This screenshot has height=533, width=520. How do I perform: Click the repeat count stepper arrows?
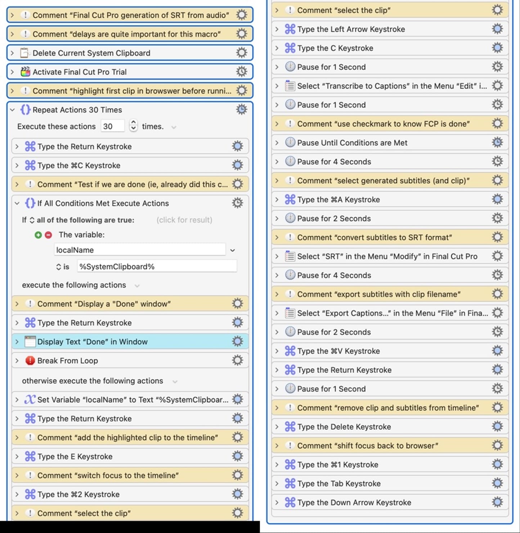[133, 126]
